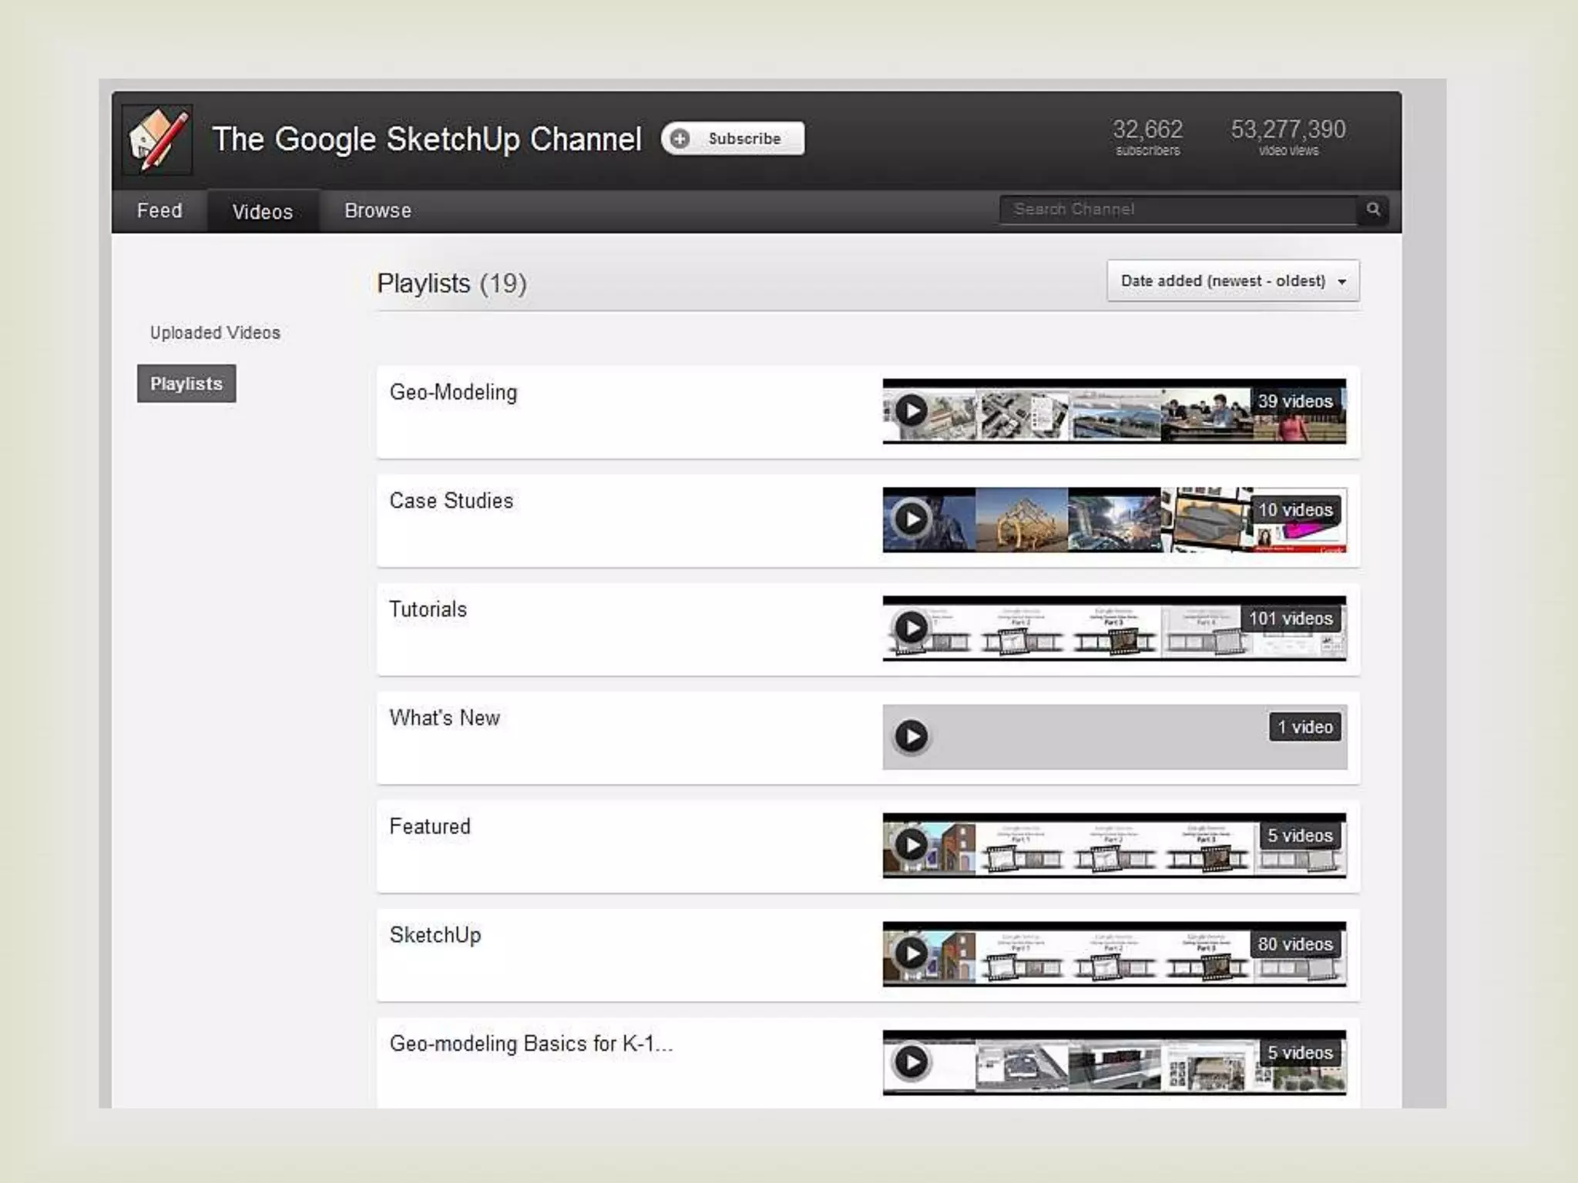
Task: Select the Playlists sidebar button
Action: (186, 384)
